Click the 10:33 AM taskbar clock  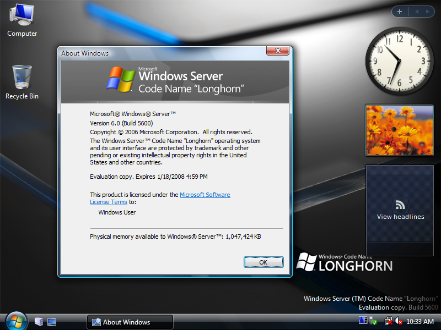tap(420, 322)
